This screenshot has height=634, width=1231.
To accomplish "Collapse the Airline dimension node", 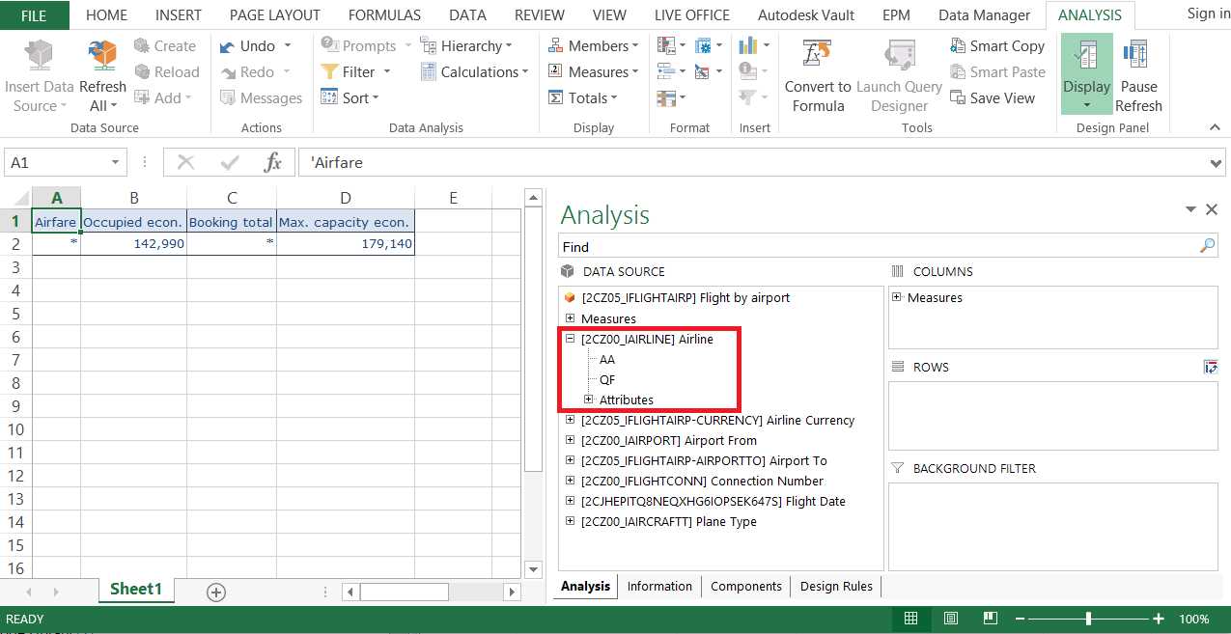I will 571,340.
